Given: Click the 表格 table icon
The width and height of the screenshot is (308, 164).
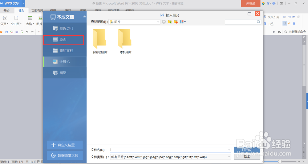Looking at the screenshot, I should click(30, 18).
